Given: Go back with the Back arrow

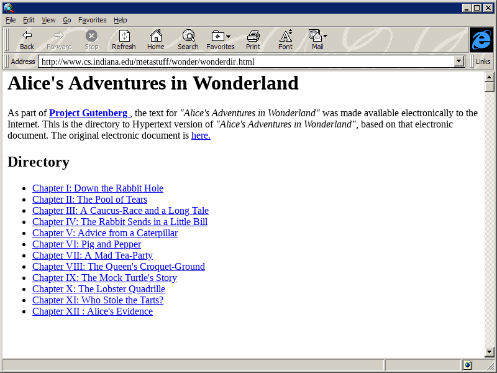Looking at the screenshot, I should click(27, 40).
